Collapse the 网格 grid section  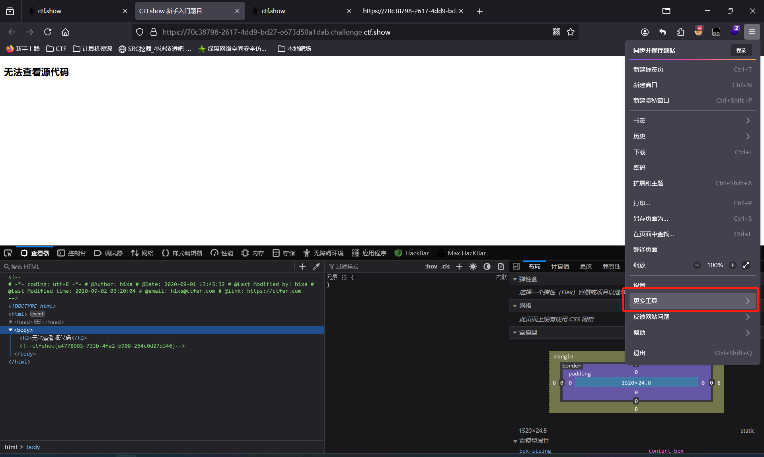(515, 306)
